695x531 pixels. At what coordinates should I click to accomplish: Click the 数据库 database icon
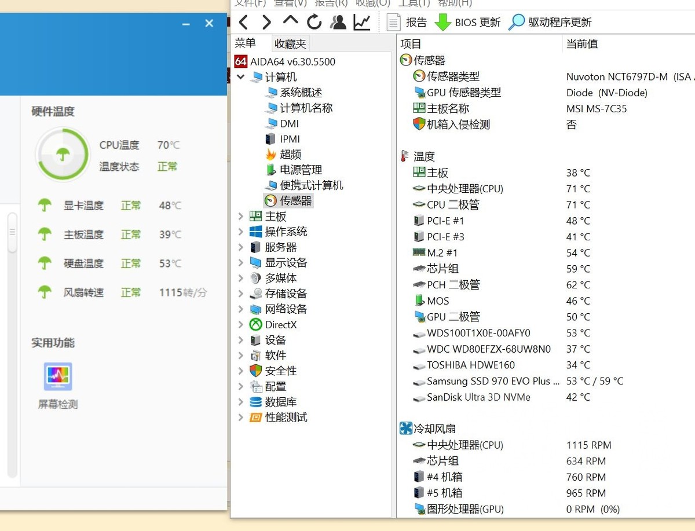tap(255, 402)
